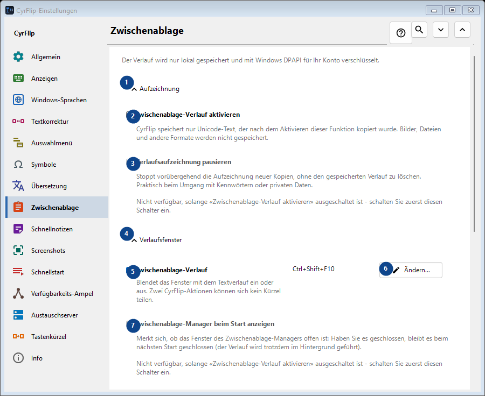Screen dimensions: 485x396
Task: Go to the Schnellstart section
Action: (x=57, y=272)
